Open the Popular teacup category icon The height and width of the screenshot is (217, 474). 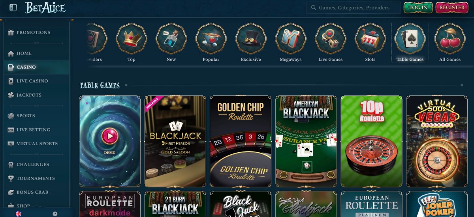211,39
